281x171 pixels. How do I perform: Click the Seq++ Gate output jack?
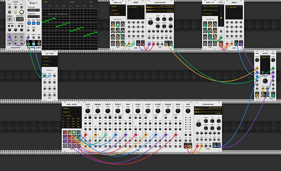(x=33, y=44)
